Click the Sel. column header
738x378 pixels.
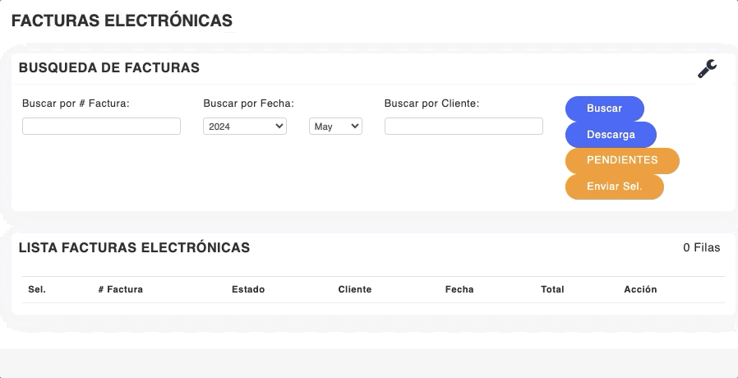(x=36, y=289)
